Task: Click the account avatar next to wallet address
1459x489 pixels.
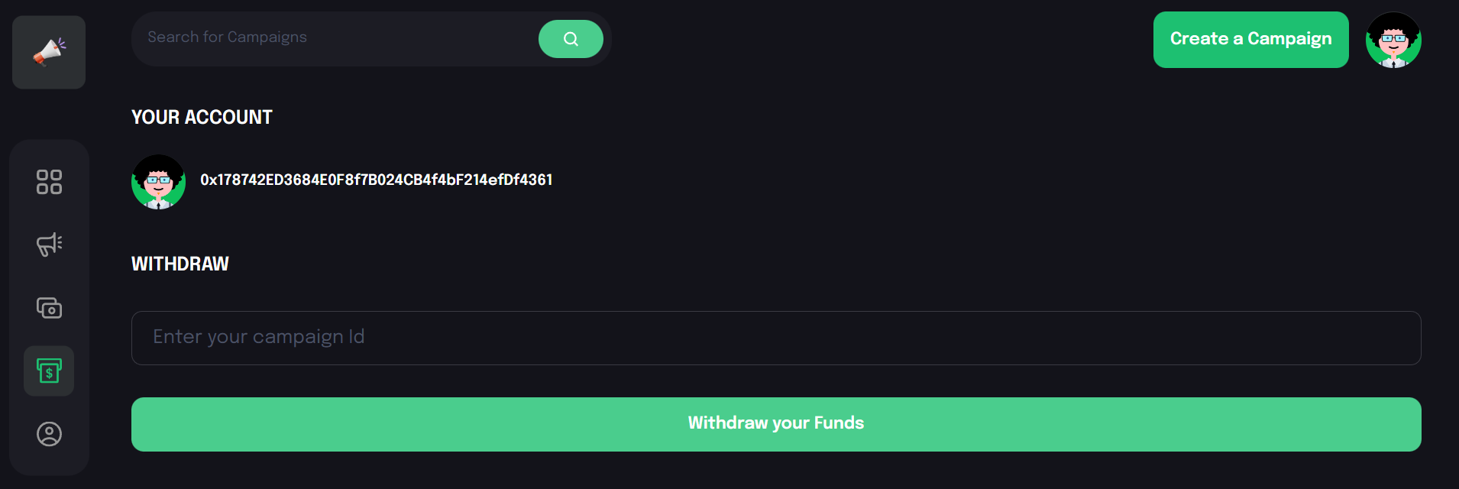Action: 158,181
